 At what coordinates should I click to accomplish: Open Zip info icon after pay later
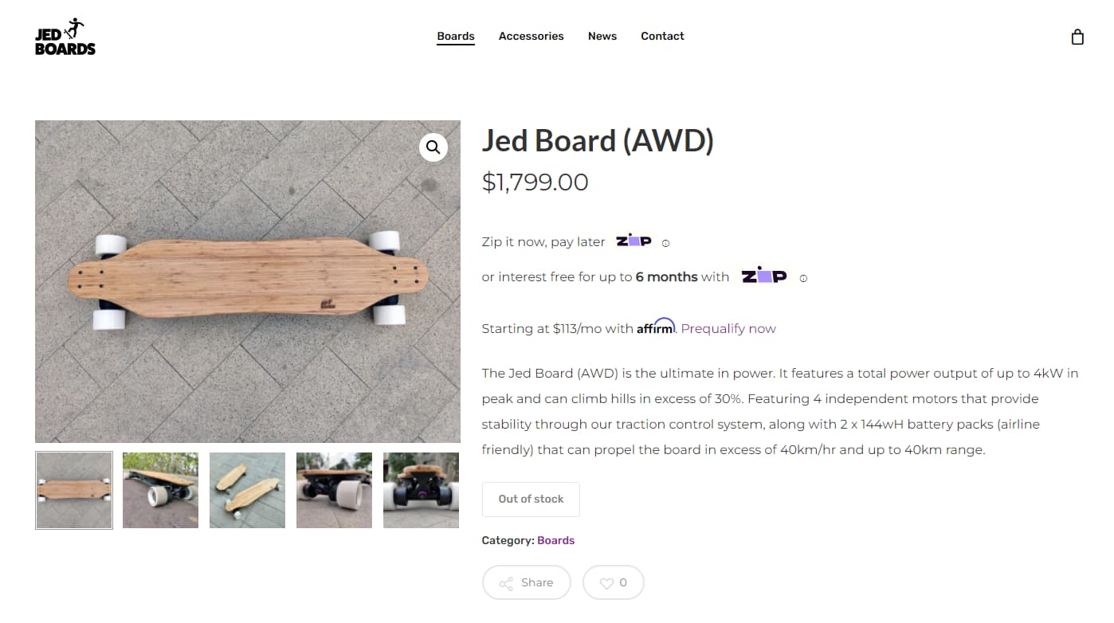click(x=666, y=243)
